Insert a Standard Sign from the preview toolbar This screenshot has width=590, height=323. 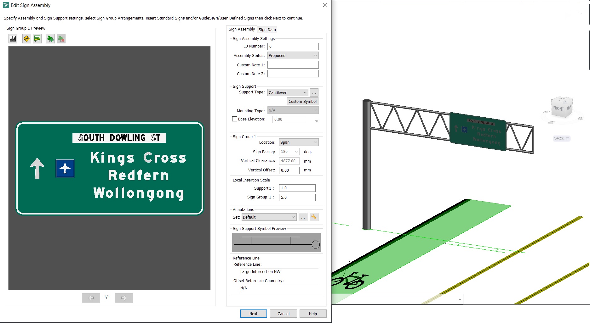point(26,39)
